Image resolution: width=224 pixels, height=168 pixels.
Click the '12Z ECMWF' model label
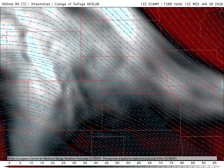point(150,4)
